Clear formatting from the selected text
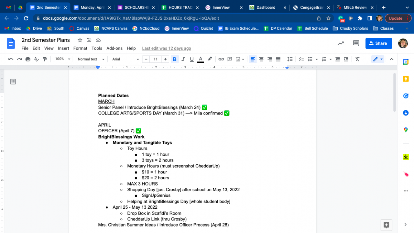The image size is (414, 233). tap(357, 59)
